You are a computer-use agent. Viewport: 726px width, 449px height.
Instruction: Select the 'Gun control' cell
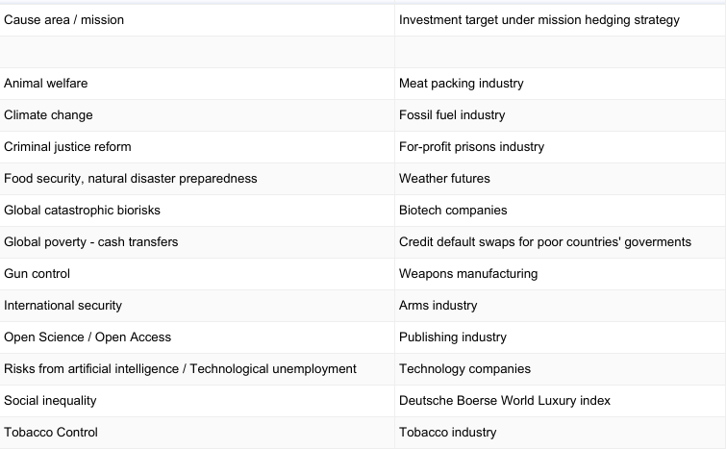pos(38,274)
